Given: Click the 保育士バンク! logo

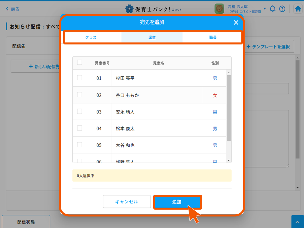Looking at the screenshot, I should (153, 9).
